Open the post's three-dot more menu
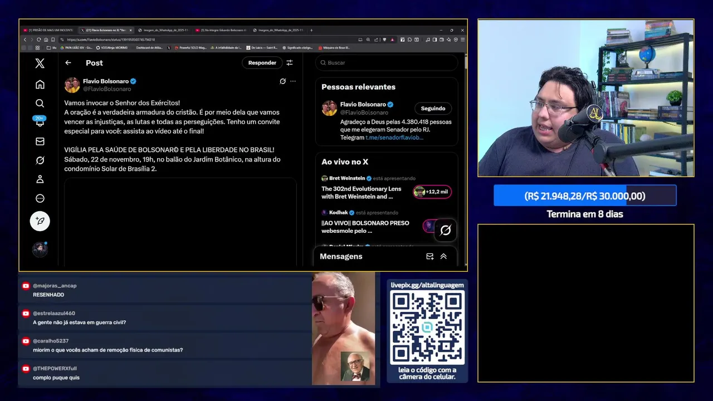713x401 pixels. 293,81
